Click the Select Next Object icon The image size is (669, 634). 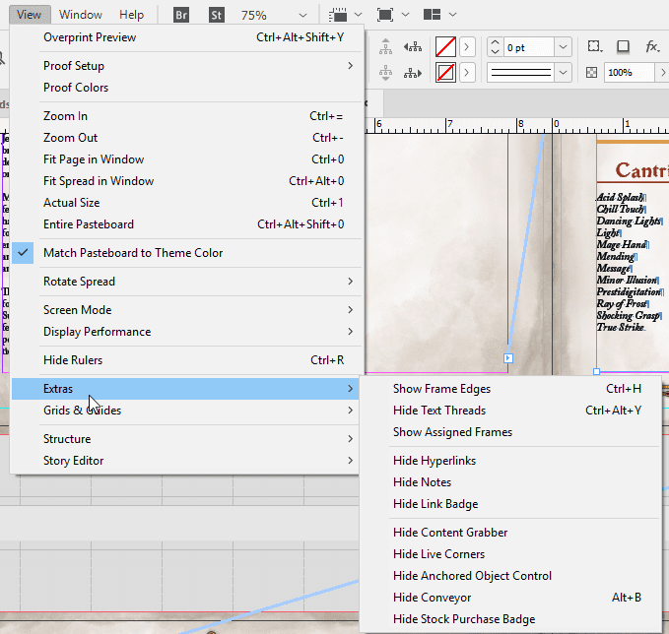coord(413,73)
